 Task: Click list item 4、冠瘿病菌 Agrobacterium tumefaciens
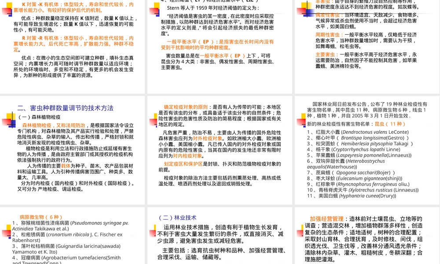click(x=66, y=260)
